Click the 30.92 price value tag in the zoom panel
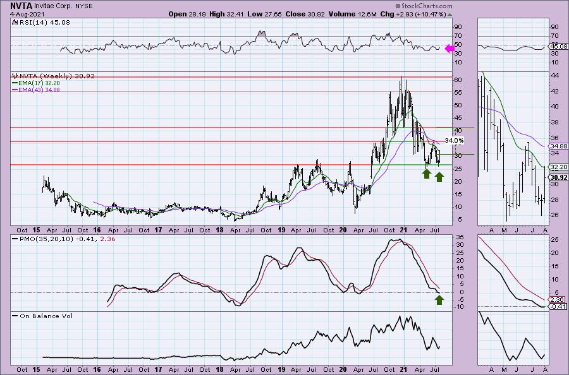The height and width of the screenshot is (375, 569). click(x=559, y=177)
